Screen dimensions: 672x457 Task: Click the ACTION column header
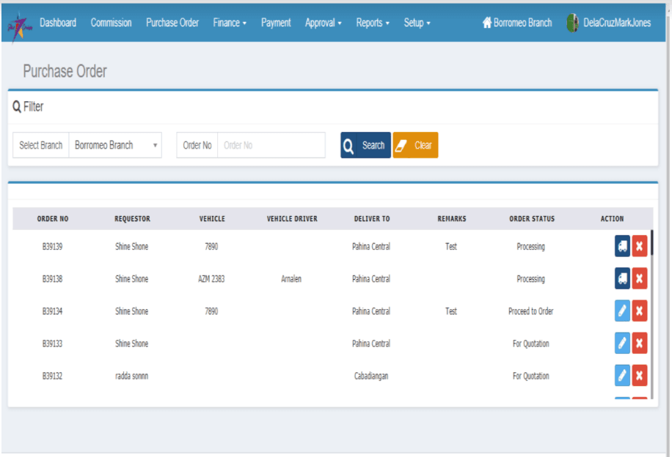(612, 219)
